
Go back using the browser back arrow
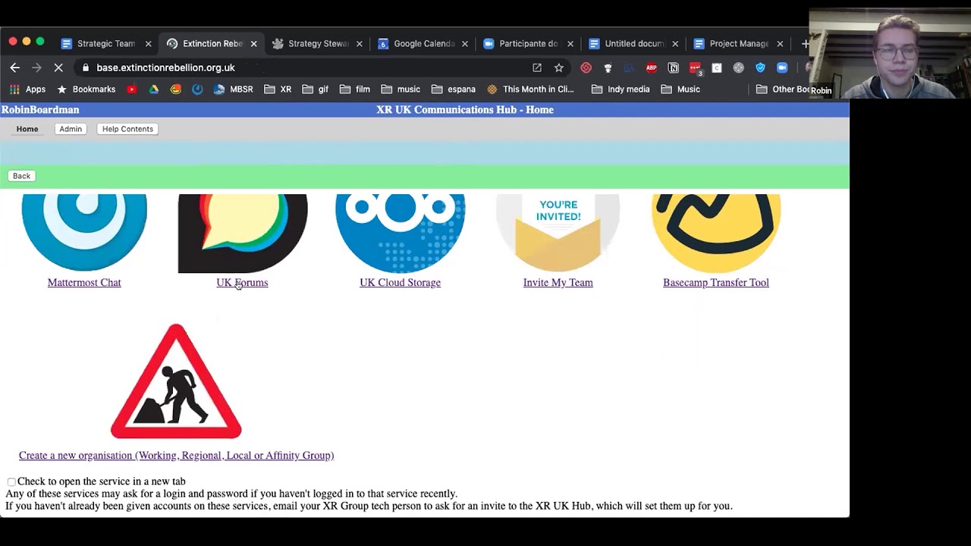[x=14, y=67]
